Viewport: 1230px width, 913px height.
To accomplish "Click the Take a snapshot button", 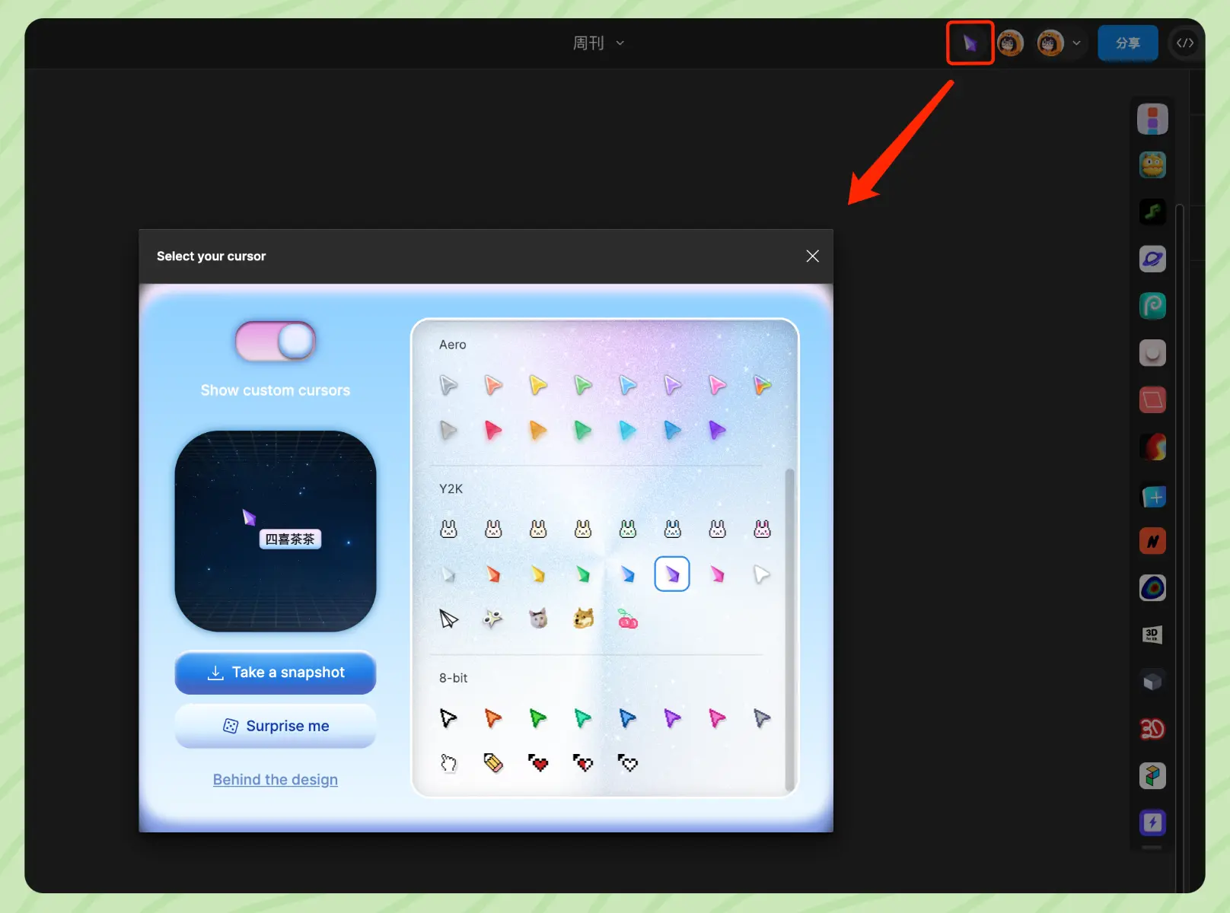I will pyautogui.click(x=276, y=673).
